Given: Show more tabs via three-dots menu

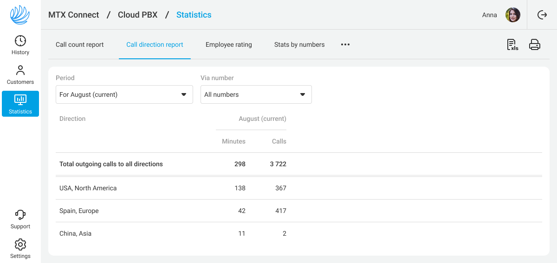Looking at the screenshot, I should point(345,44).
